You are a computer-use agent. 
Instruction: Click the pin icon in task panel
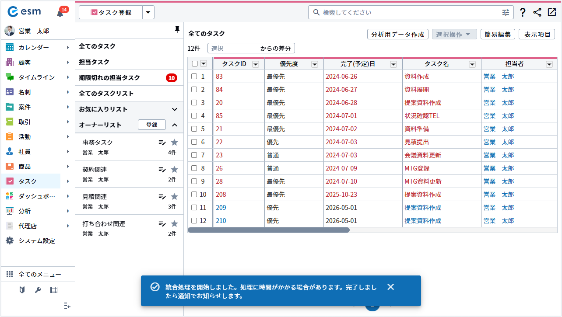click(x=177, y=29)
